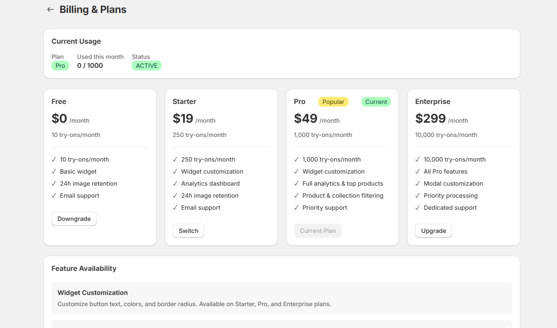The height and width of the screenshot is (328, 557).
Task: Click the Feature Availability heading
Action: point(84,268)
